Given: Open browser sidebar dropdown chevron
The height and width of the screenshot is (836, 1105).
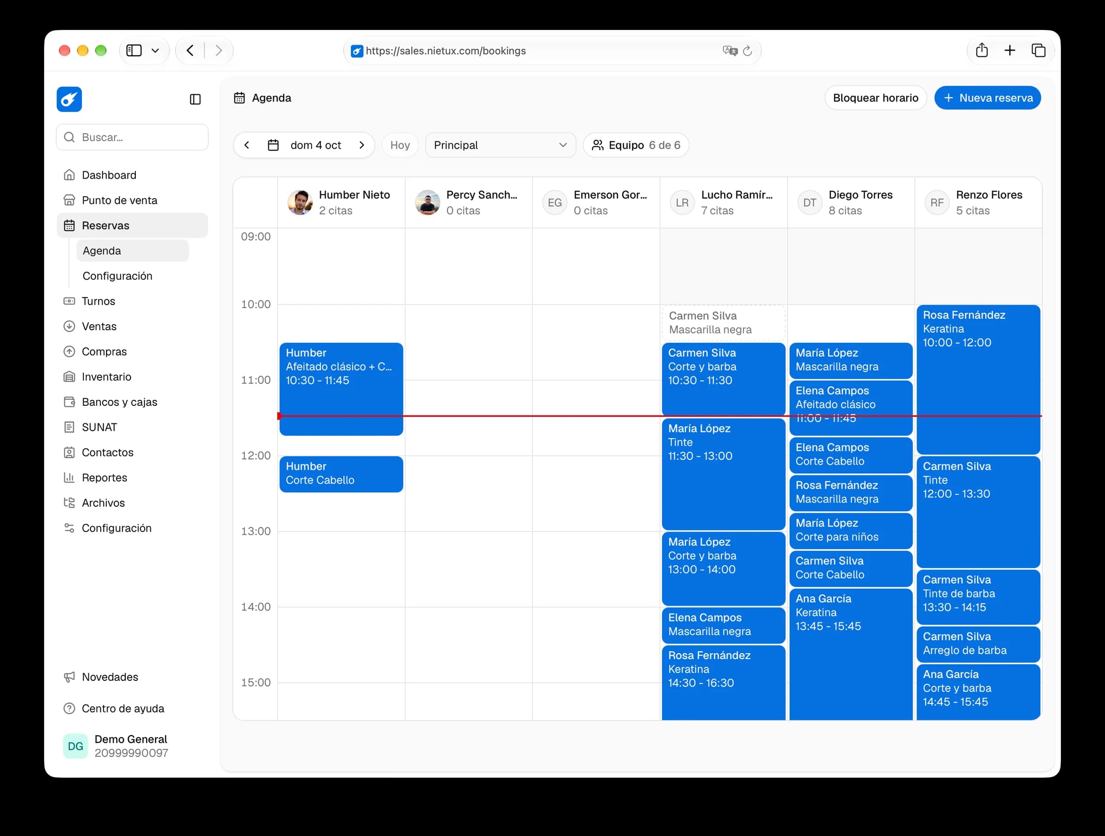Looking at the screenshot, I should 155,51.
